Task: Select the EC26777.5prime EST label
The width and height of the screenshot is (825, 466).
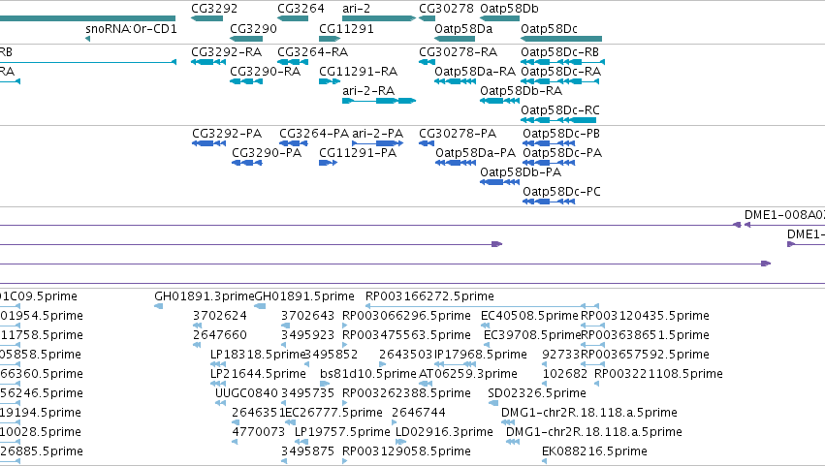Action: pos(334,414)
